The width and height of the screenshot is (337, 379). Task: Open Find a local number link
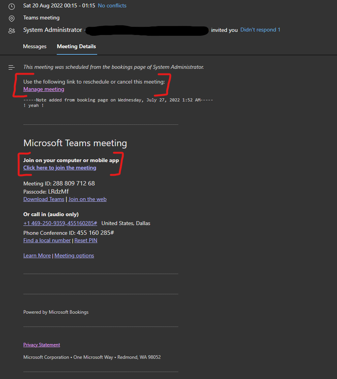click(47, 241)
